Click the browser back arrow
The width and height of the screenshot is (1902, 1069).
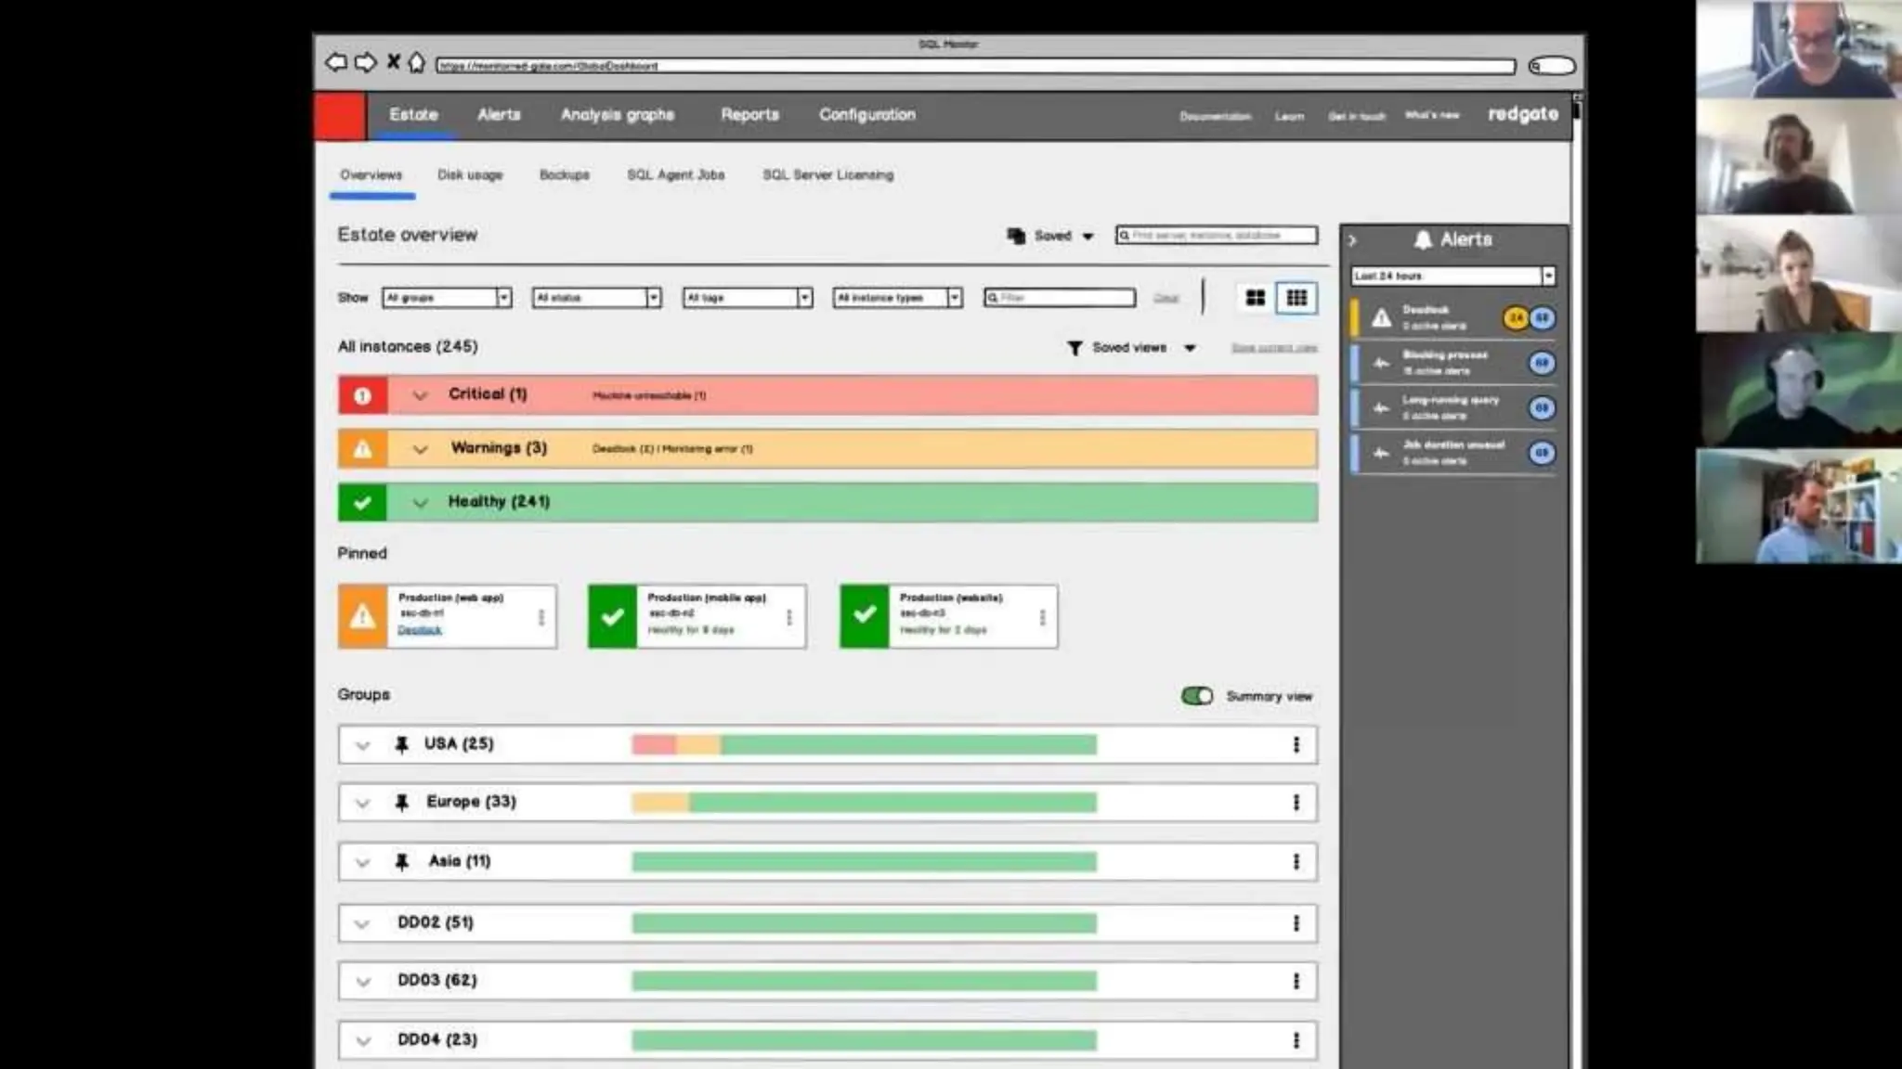coord(336,62)
